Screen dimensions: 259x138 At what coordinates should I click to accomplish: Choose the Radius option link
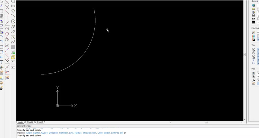pos(78,133)
